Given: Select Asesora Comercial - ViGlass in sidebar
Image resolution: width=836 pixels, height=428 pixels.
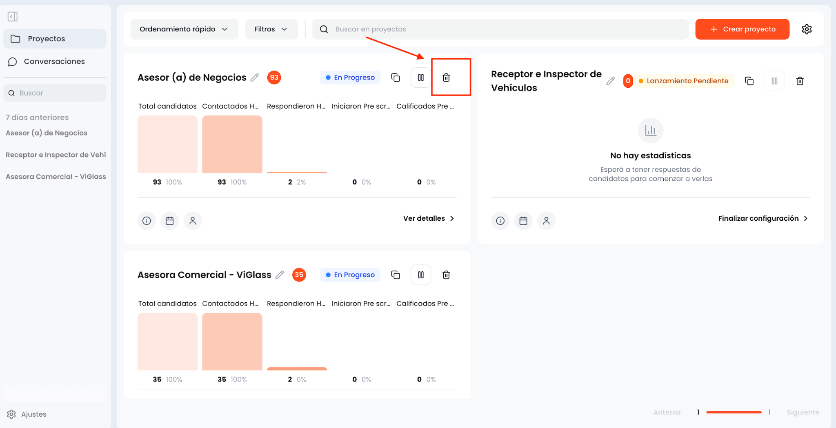Looking at the screenshot, I should point(56,177).
